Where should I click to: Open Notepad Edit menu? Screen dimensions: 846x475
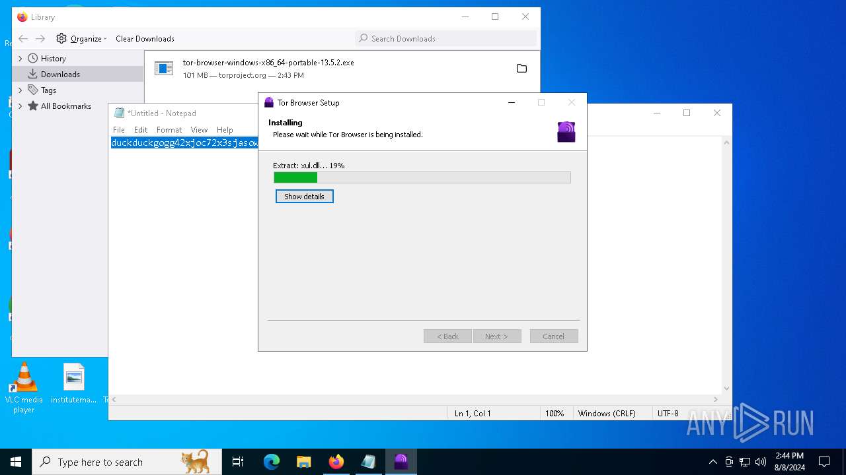141,130
